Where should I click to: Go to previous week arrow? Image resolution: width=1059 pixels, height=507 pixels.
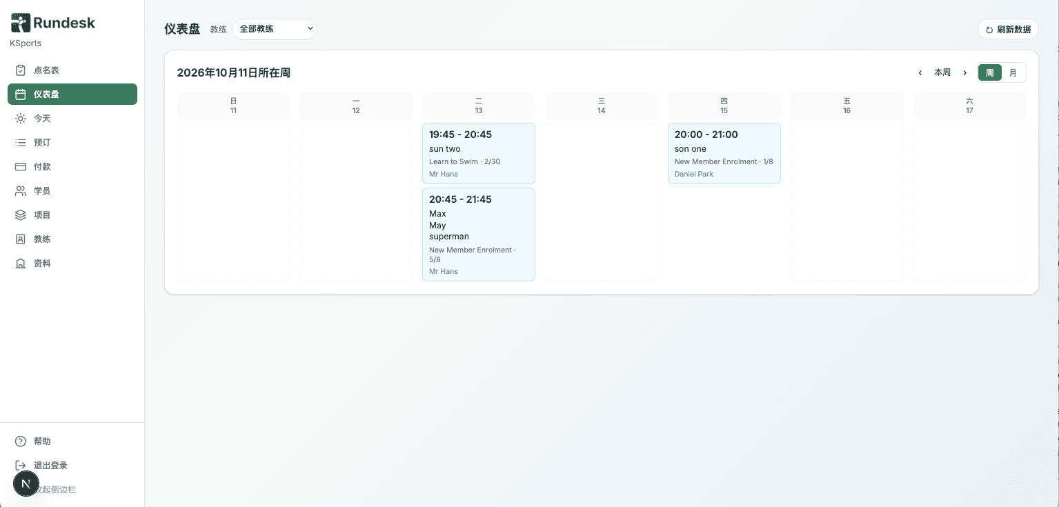click(920, 72)
